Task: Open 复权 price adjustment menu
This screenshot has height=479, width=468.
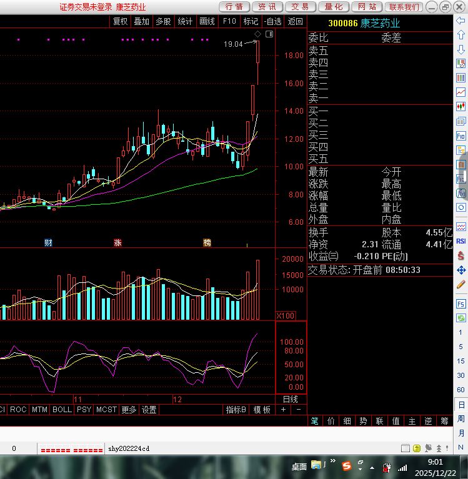Action: tap(120, 21)
